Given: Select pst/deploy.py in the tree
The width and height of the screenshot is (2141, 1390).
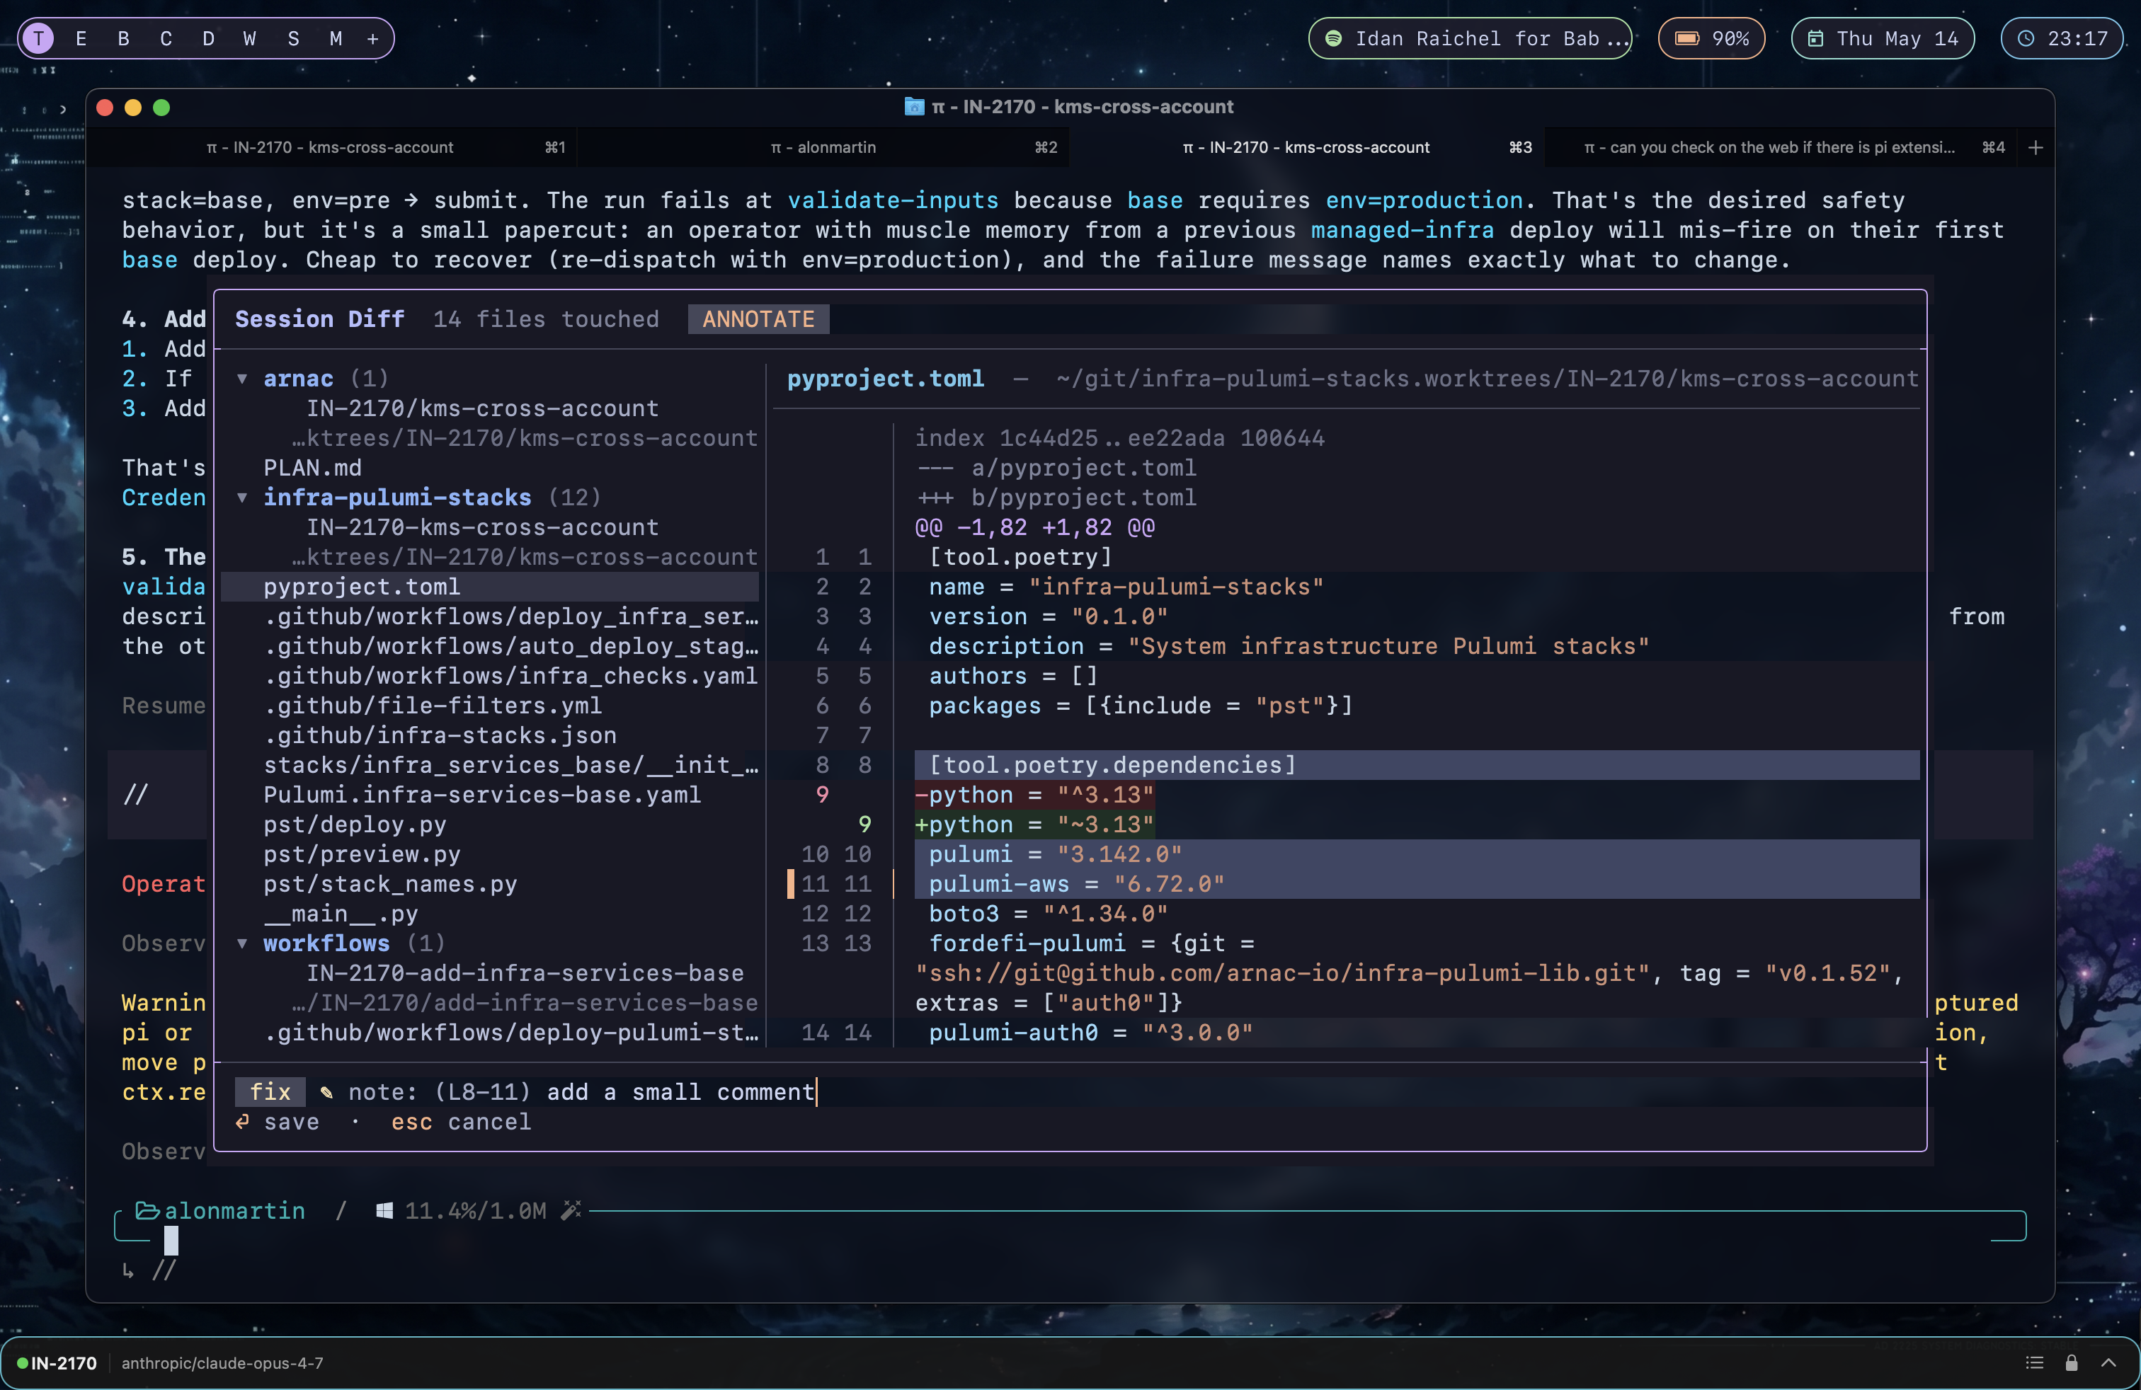Looking at the screenshot, I should (x=355, y=825).
